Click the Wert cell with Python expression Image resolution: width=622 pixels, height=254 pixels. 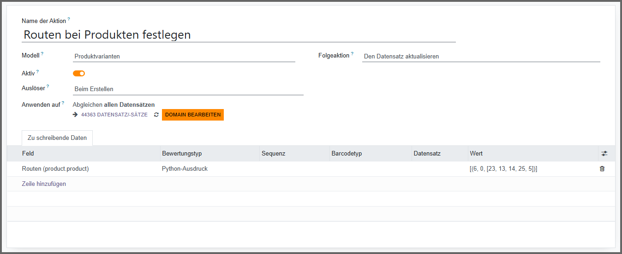tap(503, 169)
